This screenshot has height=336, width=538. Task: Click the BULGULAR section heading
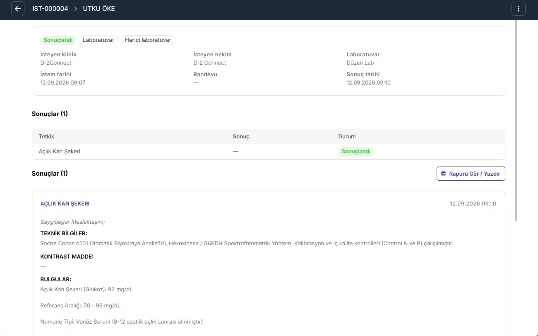coord(56,280)
